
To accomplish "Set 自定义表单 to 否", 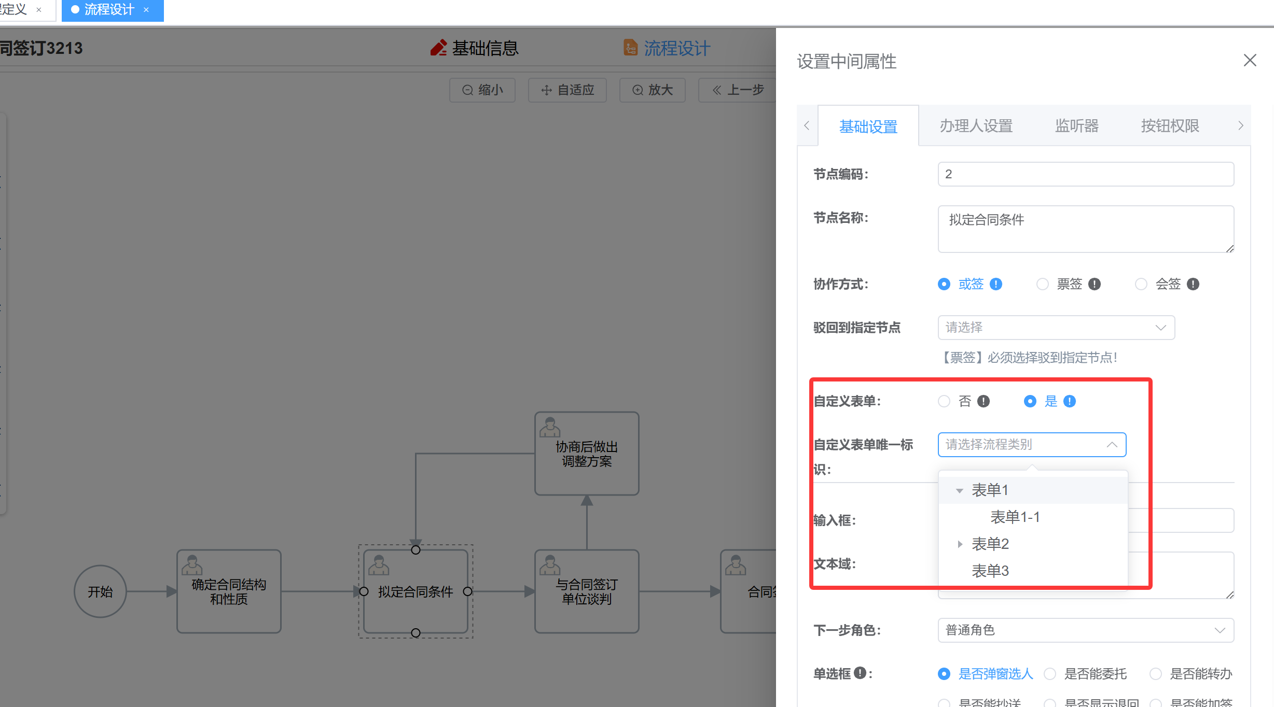I will [x=944, y=401].
